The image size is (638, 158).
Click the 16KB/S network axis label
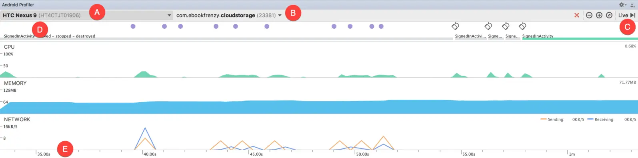[x=10, y=127]
